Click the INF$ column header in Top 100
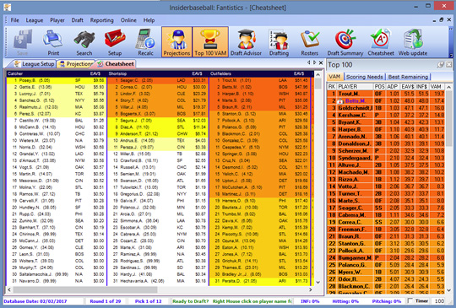This screenshot has width=456, height=308. pyautogui.click(x=421, y=87)
